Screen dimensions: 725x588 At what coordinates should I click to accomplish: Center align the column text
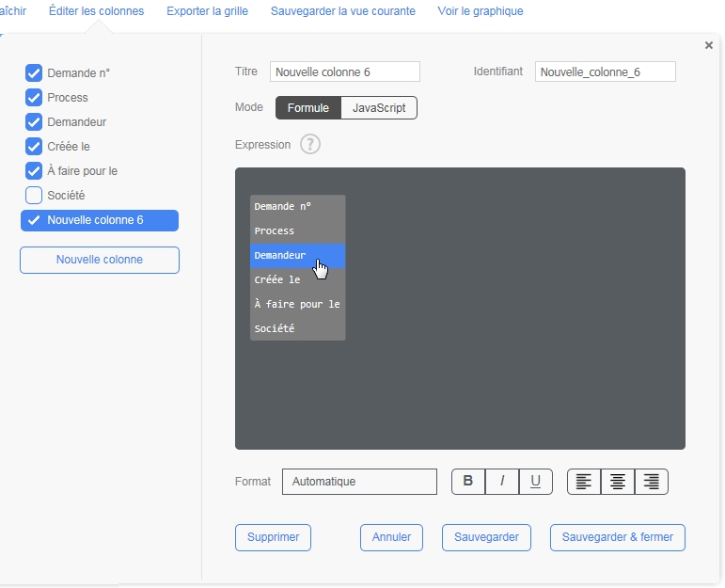click(618, 482)
